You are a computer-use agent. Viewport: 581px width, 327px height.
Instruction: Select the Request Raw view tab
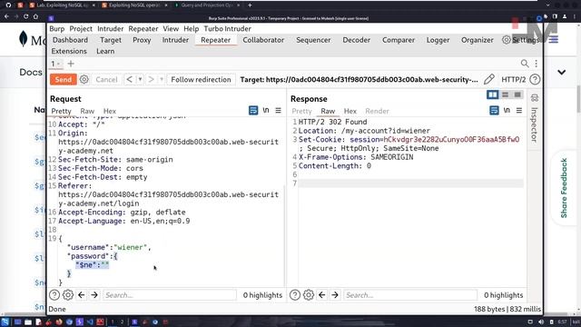pyautogui.click(x=87, y=111)
